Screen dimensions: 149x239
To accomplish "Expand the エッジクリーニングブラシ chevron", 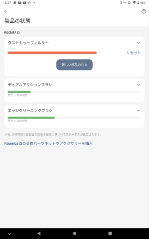I will 139,110.
